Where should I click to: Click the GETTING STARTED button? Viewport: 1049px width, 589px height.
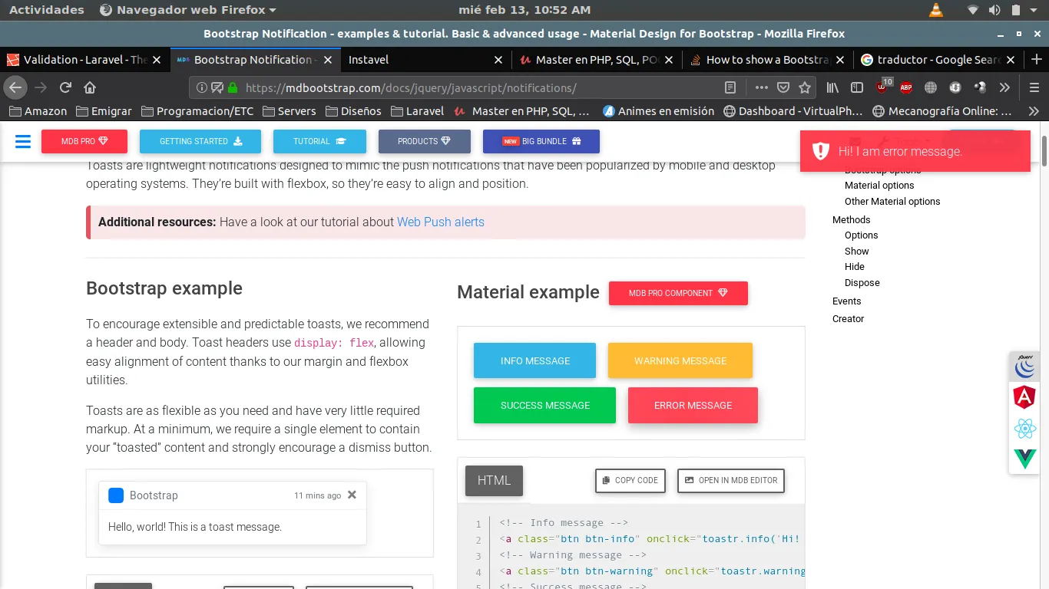click(x=200, y=141)
